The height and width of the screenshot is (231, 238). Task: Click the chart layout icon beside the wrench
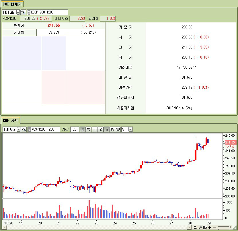pyautogui.click(x=205, y=227)
